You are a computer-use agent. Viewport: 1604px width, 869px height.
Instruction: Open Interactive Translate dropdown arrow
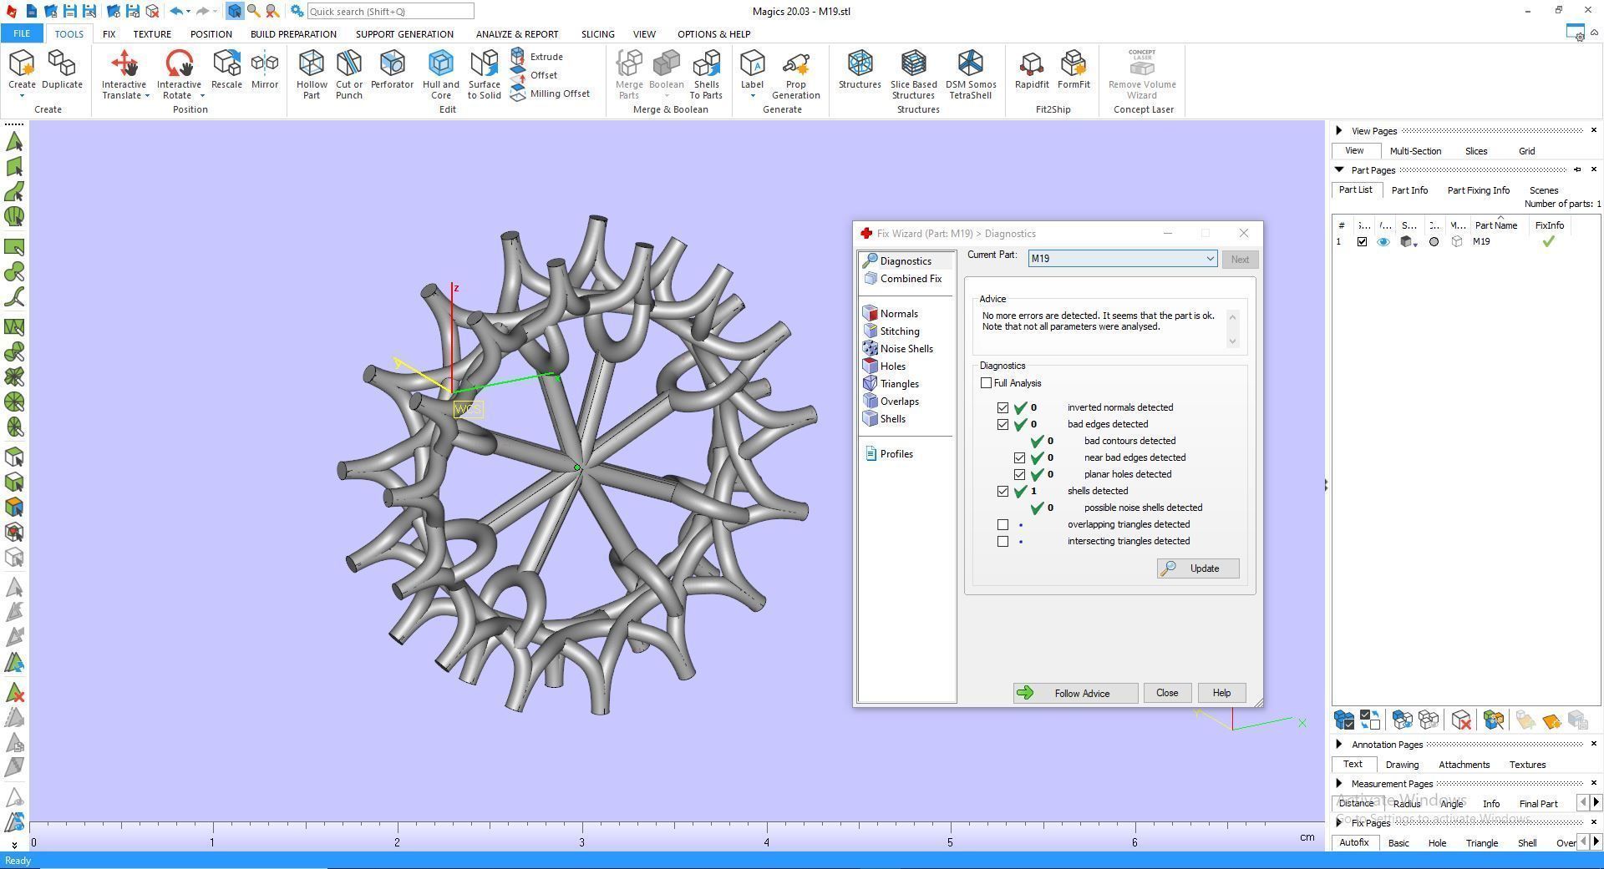pyautogui.click(x=147, y=95)
